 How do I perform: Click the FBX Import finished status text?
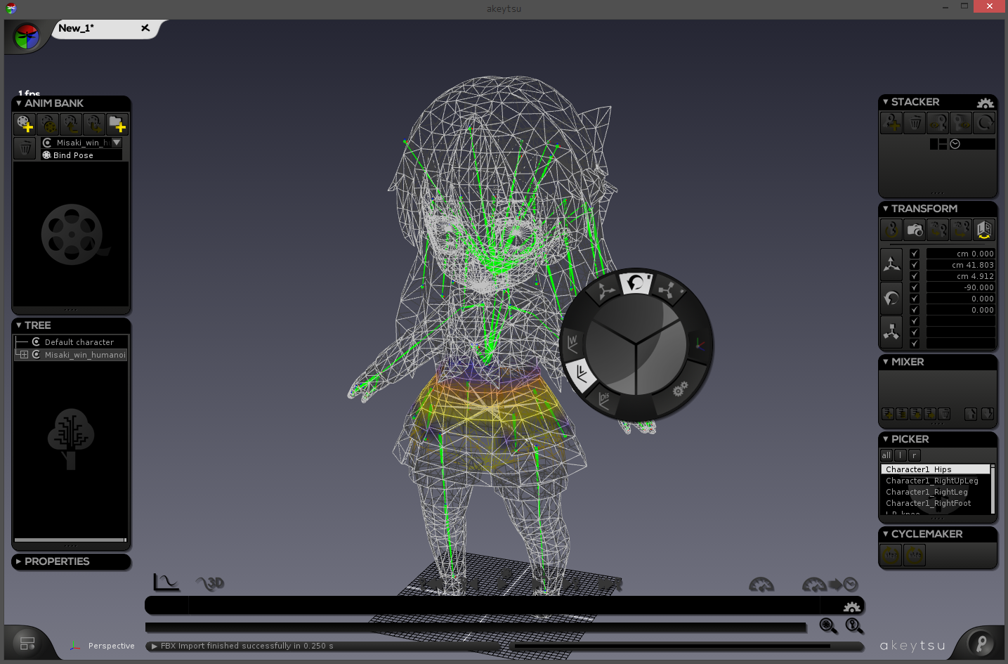click(x=247, y=646)
